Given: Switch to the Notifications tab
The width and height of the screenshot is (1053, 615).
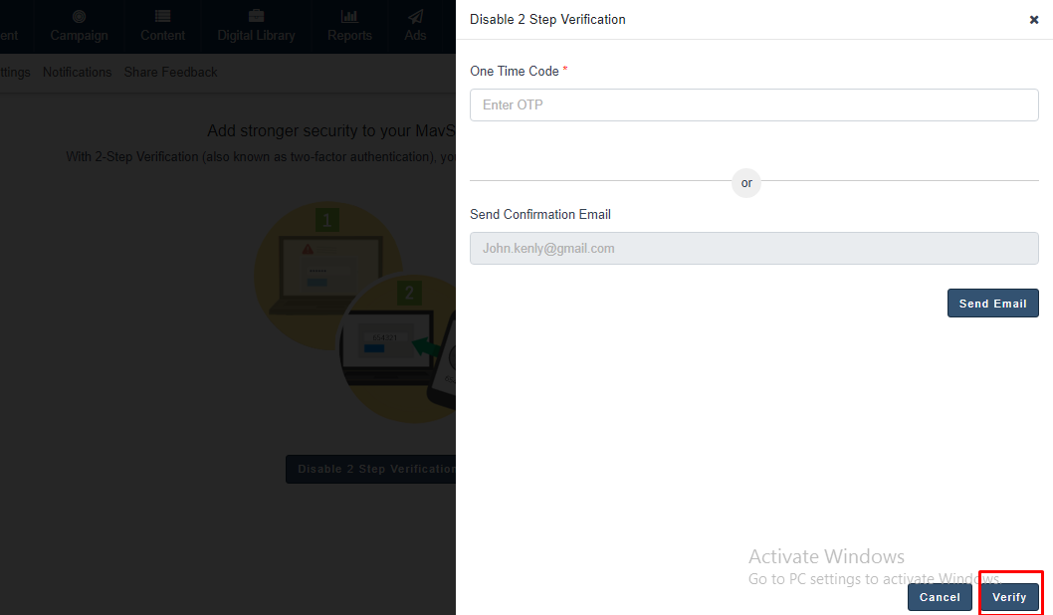Looking at the screenshot, I should point(77,72).
